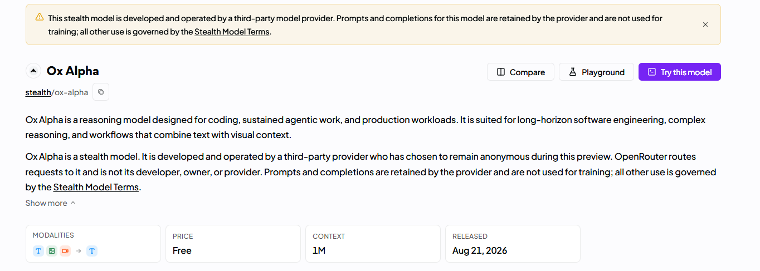Click the Compare button
The image size is (760, 271).
(520, 72)
